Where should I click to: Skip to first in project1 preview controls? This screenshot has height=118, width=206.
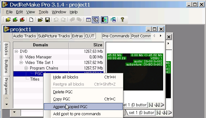[x=151, y=105]
